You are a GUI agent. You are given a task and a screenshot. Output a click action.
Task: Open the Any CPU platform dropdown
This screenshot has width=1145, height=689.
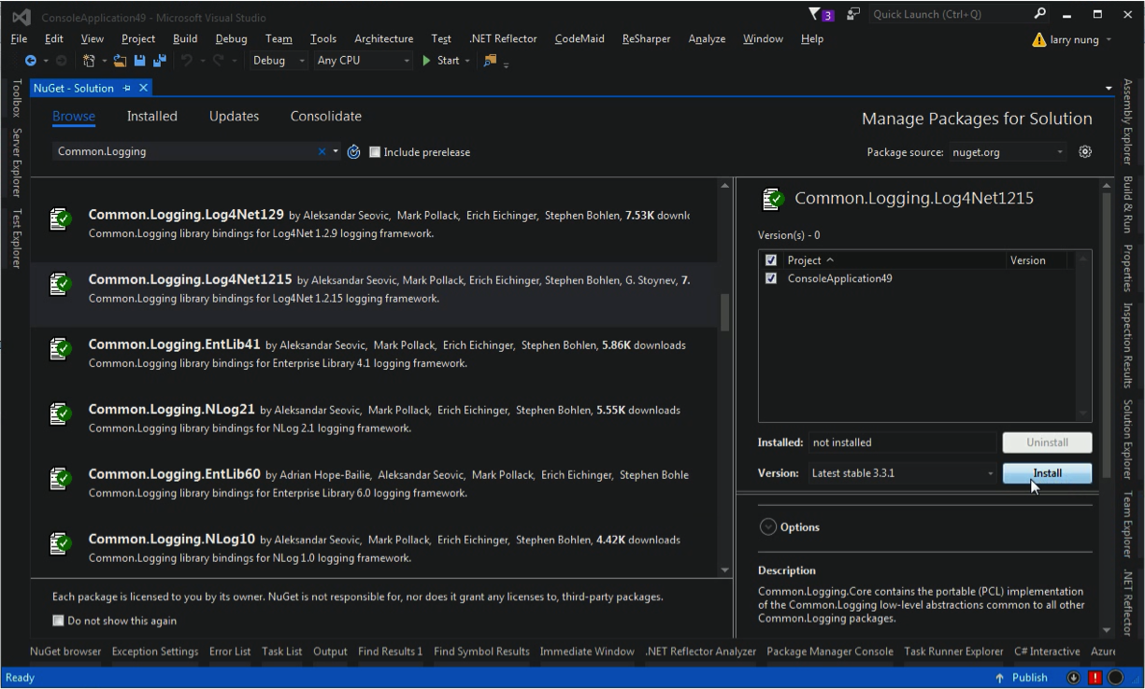pyautogui.click(x=363, y=61)
